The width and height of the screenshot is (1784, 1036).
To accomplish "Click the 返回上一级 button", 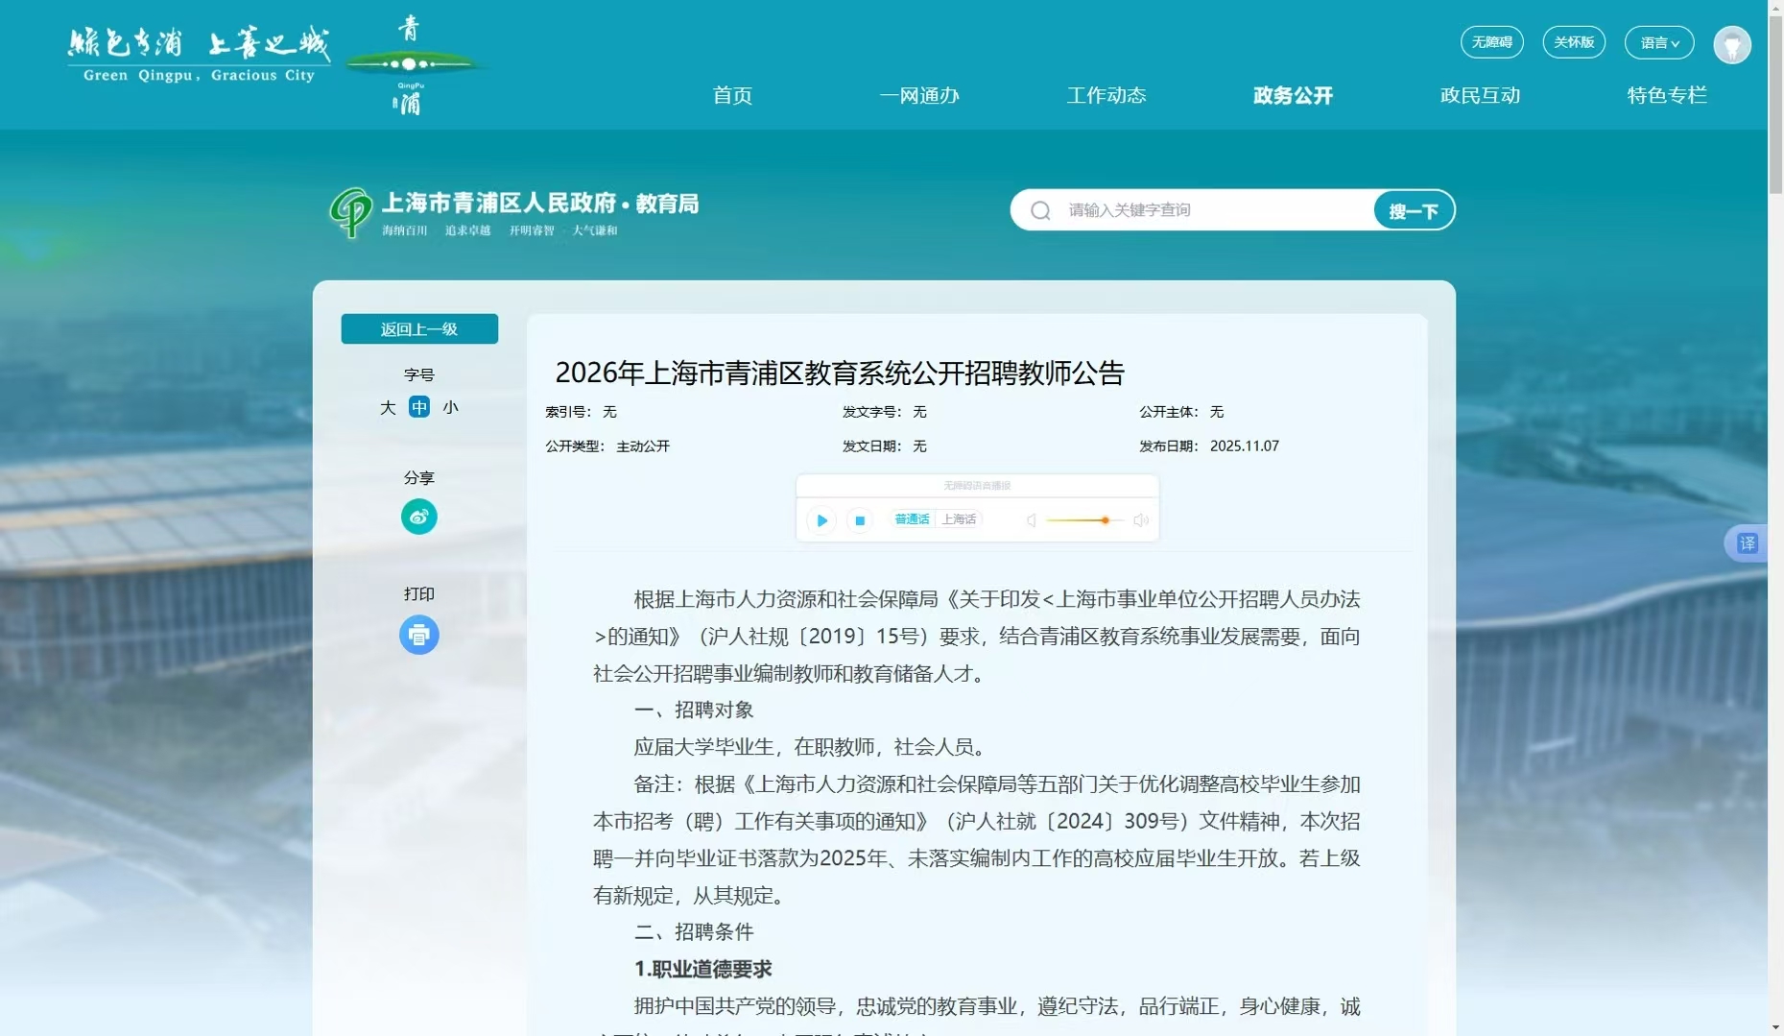I will point(419,328).
